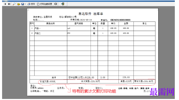Click 型号规格 column header
Viewport: 179px width, 100px height.
(79, 23)
